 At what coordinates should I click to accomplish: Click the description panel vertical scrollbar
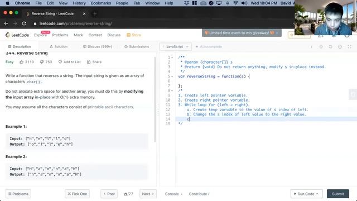[x=155, y=99]
